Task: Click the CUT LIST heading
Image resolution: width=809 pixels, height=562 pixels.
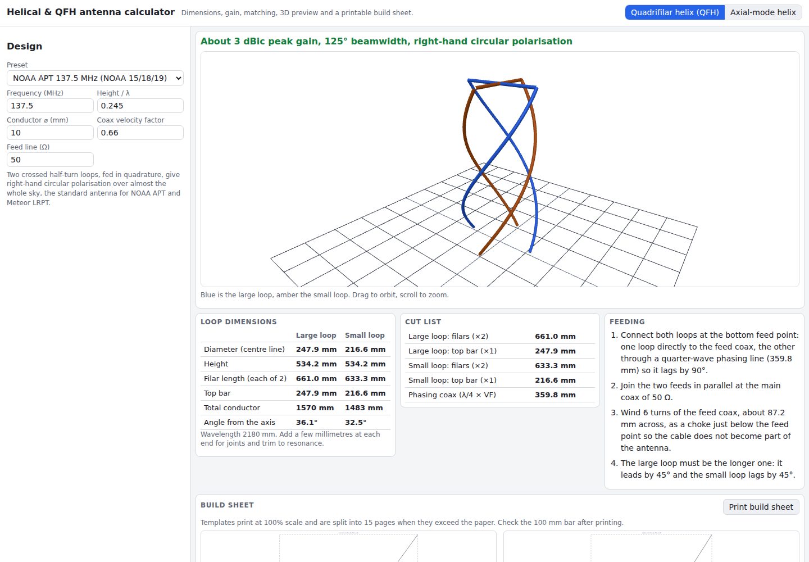Action: click(423, 322)
